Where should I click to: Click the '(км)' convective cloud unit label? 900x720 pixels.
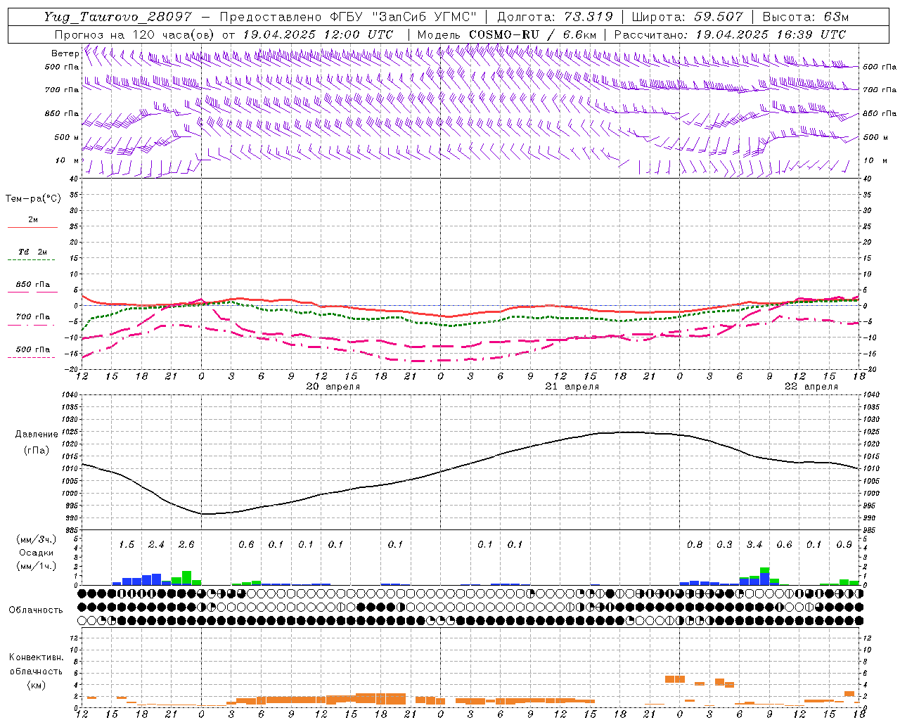pyautogui.click(x=36, y=685)
